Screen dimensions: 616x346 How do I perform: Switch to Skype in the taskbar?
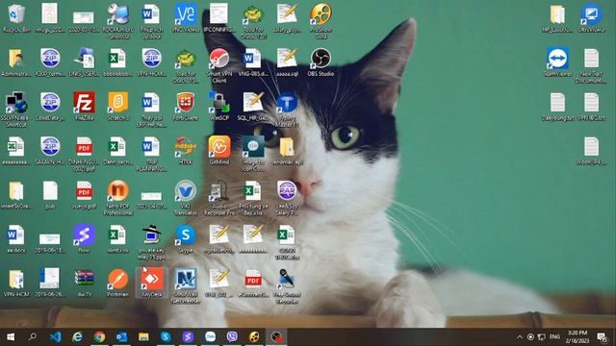[166, 336]
